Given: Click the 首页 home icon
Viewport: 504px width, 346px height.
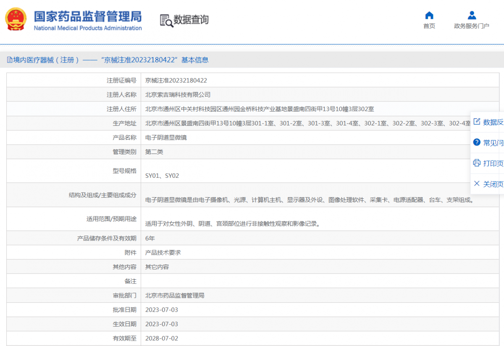Looking at the screenshot, I should tap(429, 16).
